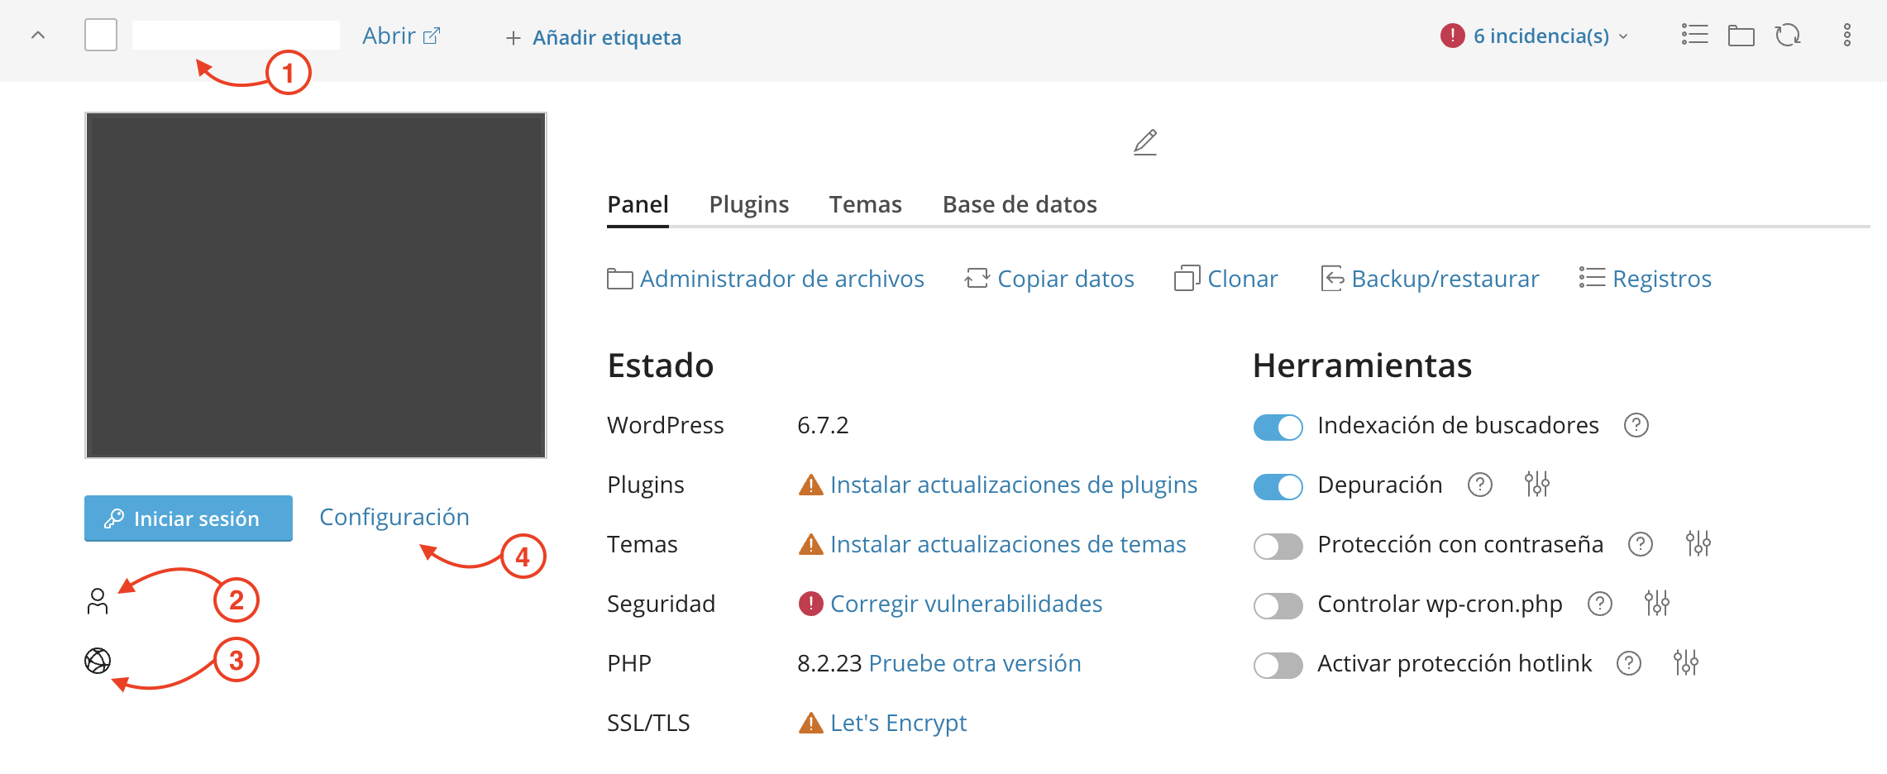1887x774 pixels.
Task: Click the warning icon next to Temas updates
Action: point(810,544)
